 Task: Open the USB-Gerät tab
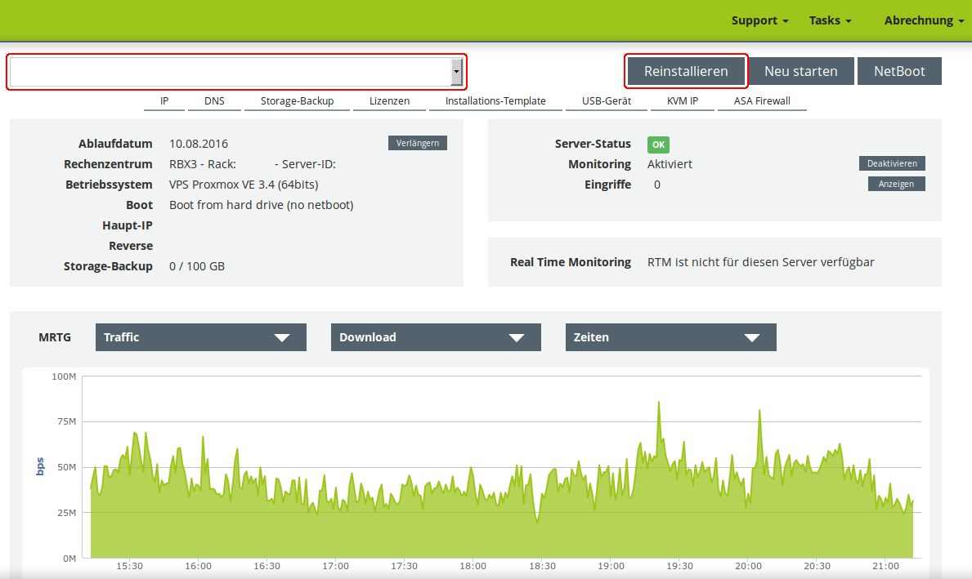click(x=607, y=101)
